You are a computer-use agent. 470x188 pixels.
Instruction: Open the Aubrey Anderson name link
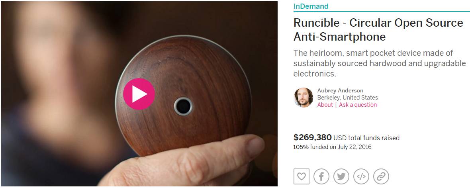[x=340, y=90]
